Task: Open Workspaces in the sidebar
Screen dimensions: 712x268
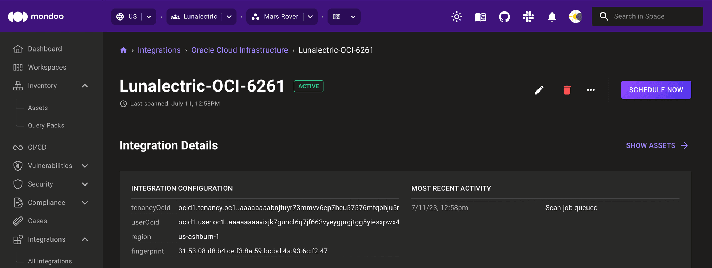Action: coord(47,68)
